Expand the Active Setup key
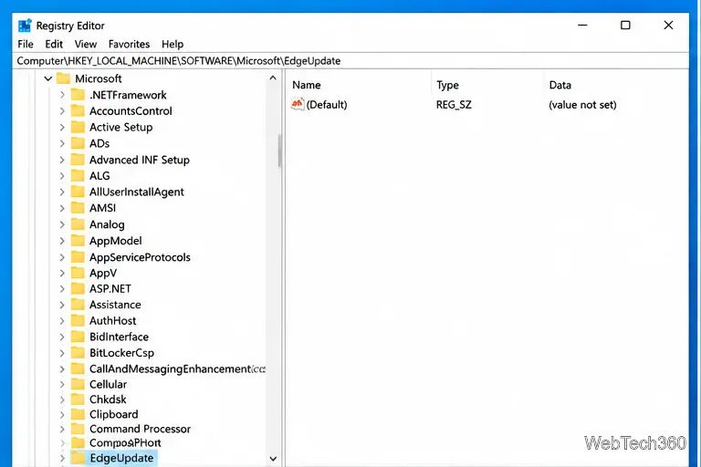The width and height of the screenshot is (701, 467). click(x=62, y=128)
